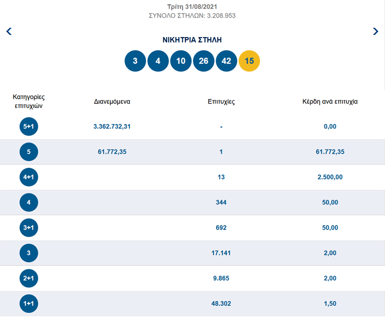Click the Διανεμόμενα column header
The image size is (385, 325).
tap(112, 101)
